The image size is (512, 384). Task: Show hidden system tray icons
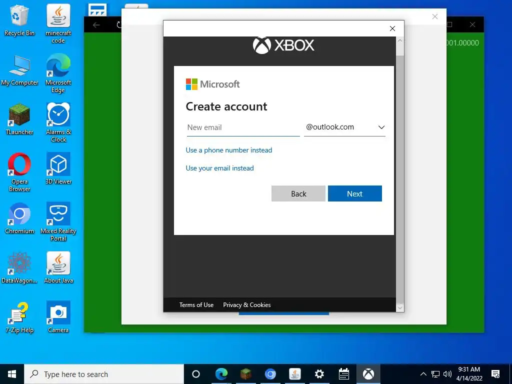click(423, 374)
